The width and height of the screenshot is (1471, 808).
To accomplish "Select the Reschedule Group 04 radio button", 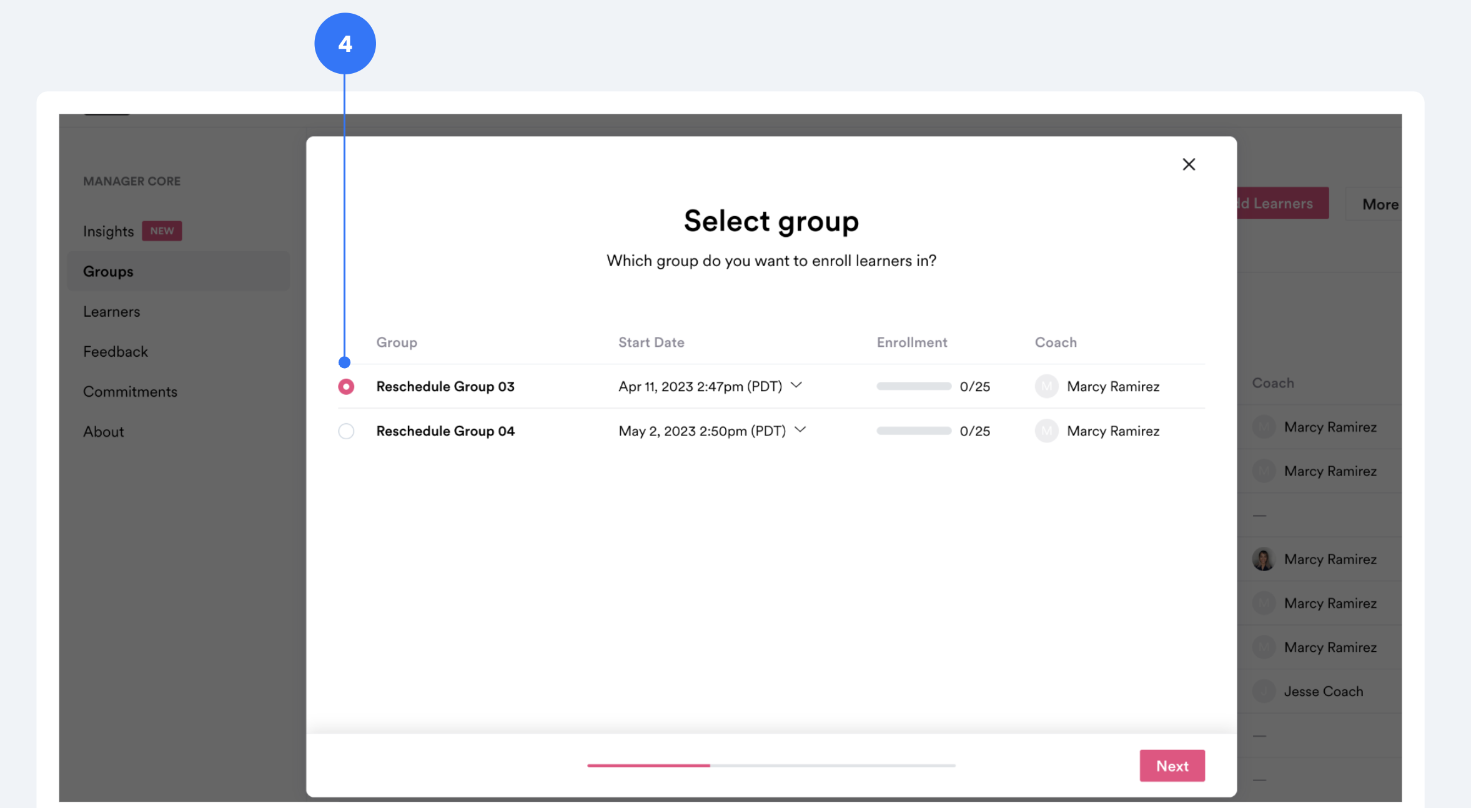I will pyautogui.click(x=346, y=431).
